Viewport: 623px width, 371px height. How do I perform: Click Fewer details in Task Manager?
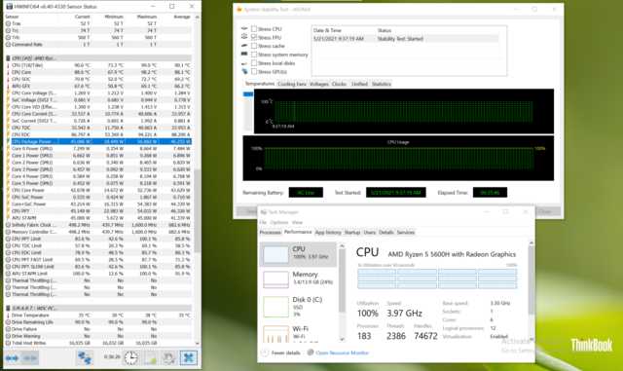[281, 352]
